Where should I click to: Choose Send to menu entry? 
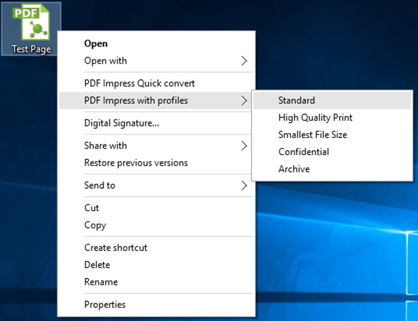(156, 185)
